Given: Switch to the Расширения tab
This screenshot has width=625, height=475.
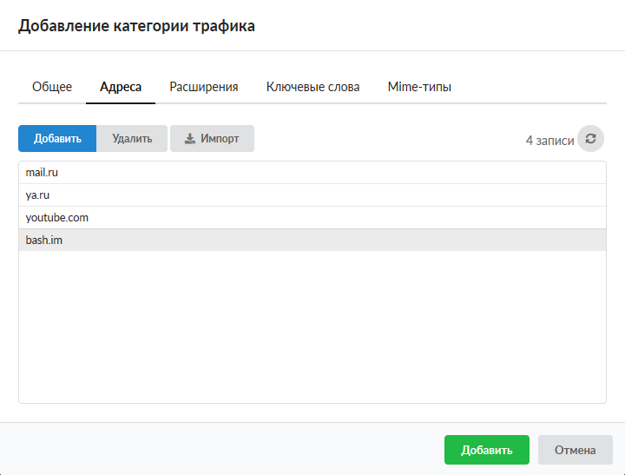Looking at the screenshot, I should point(204,87).
